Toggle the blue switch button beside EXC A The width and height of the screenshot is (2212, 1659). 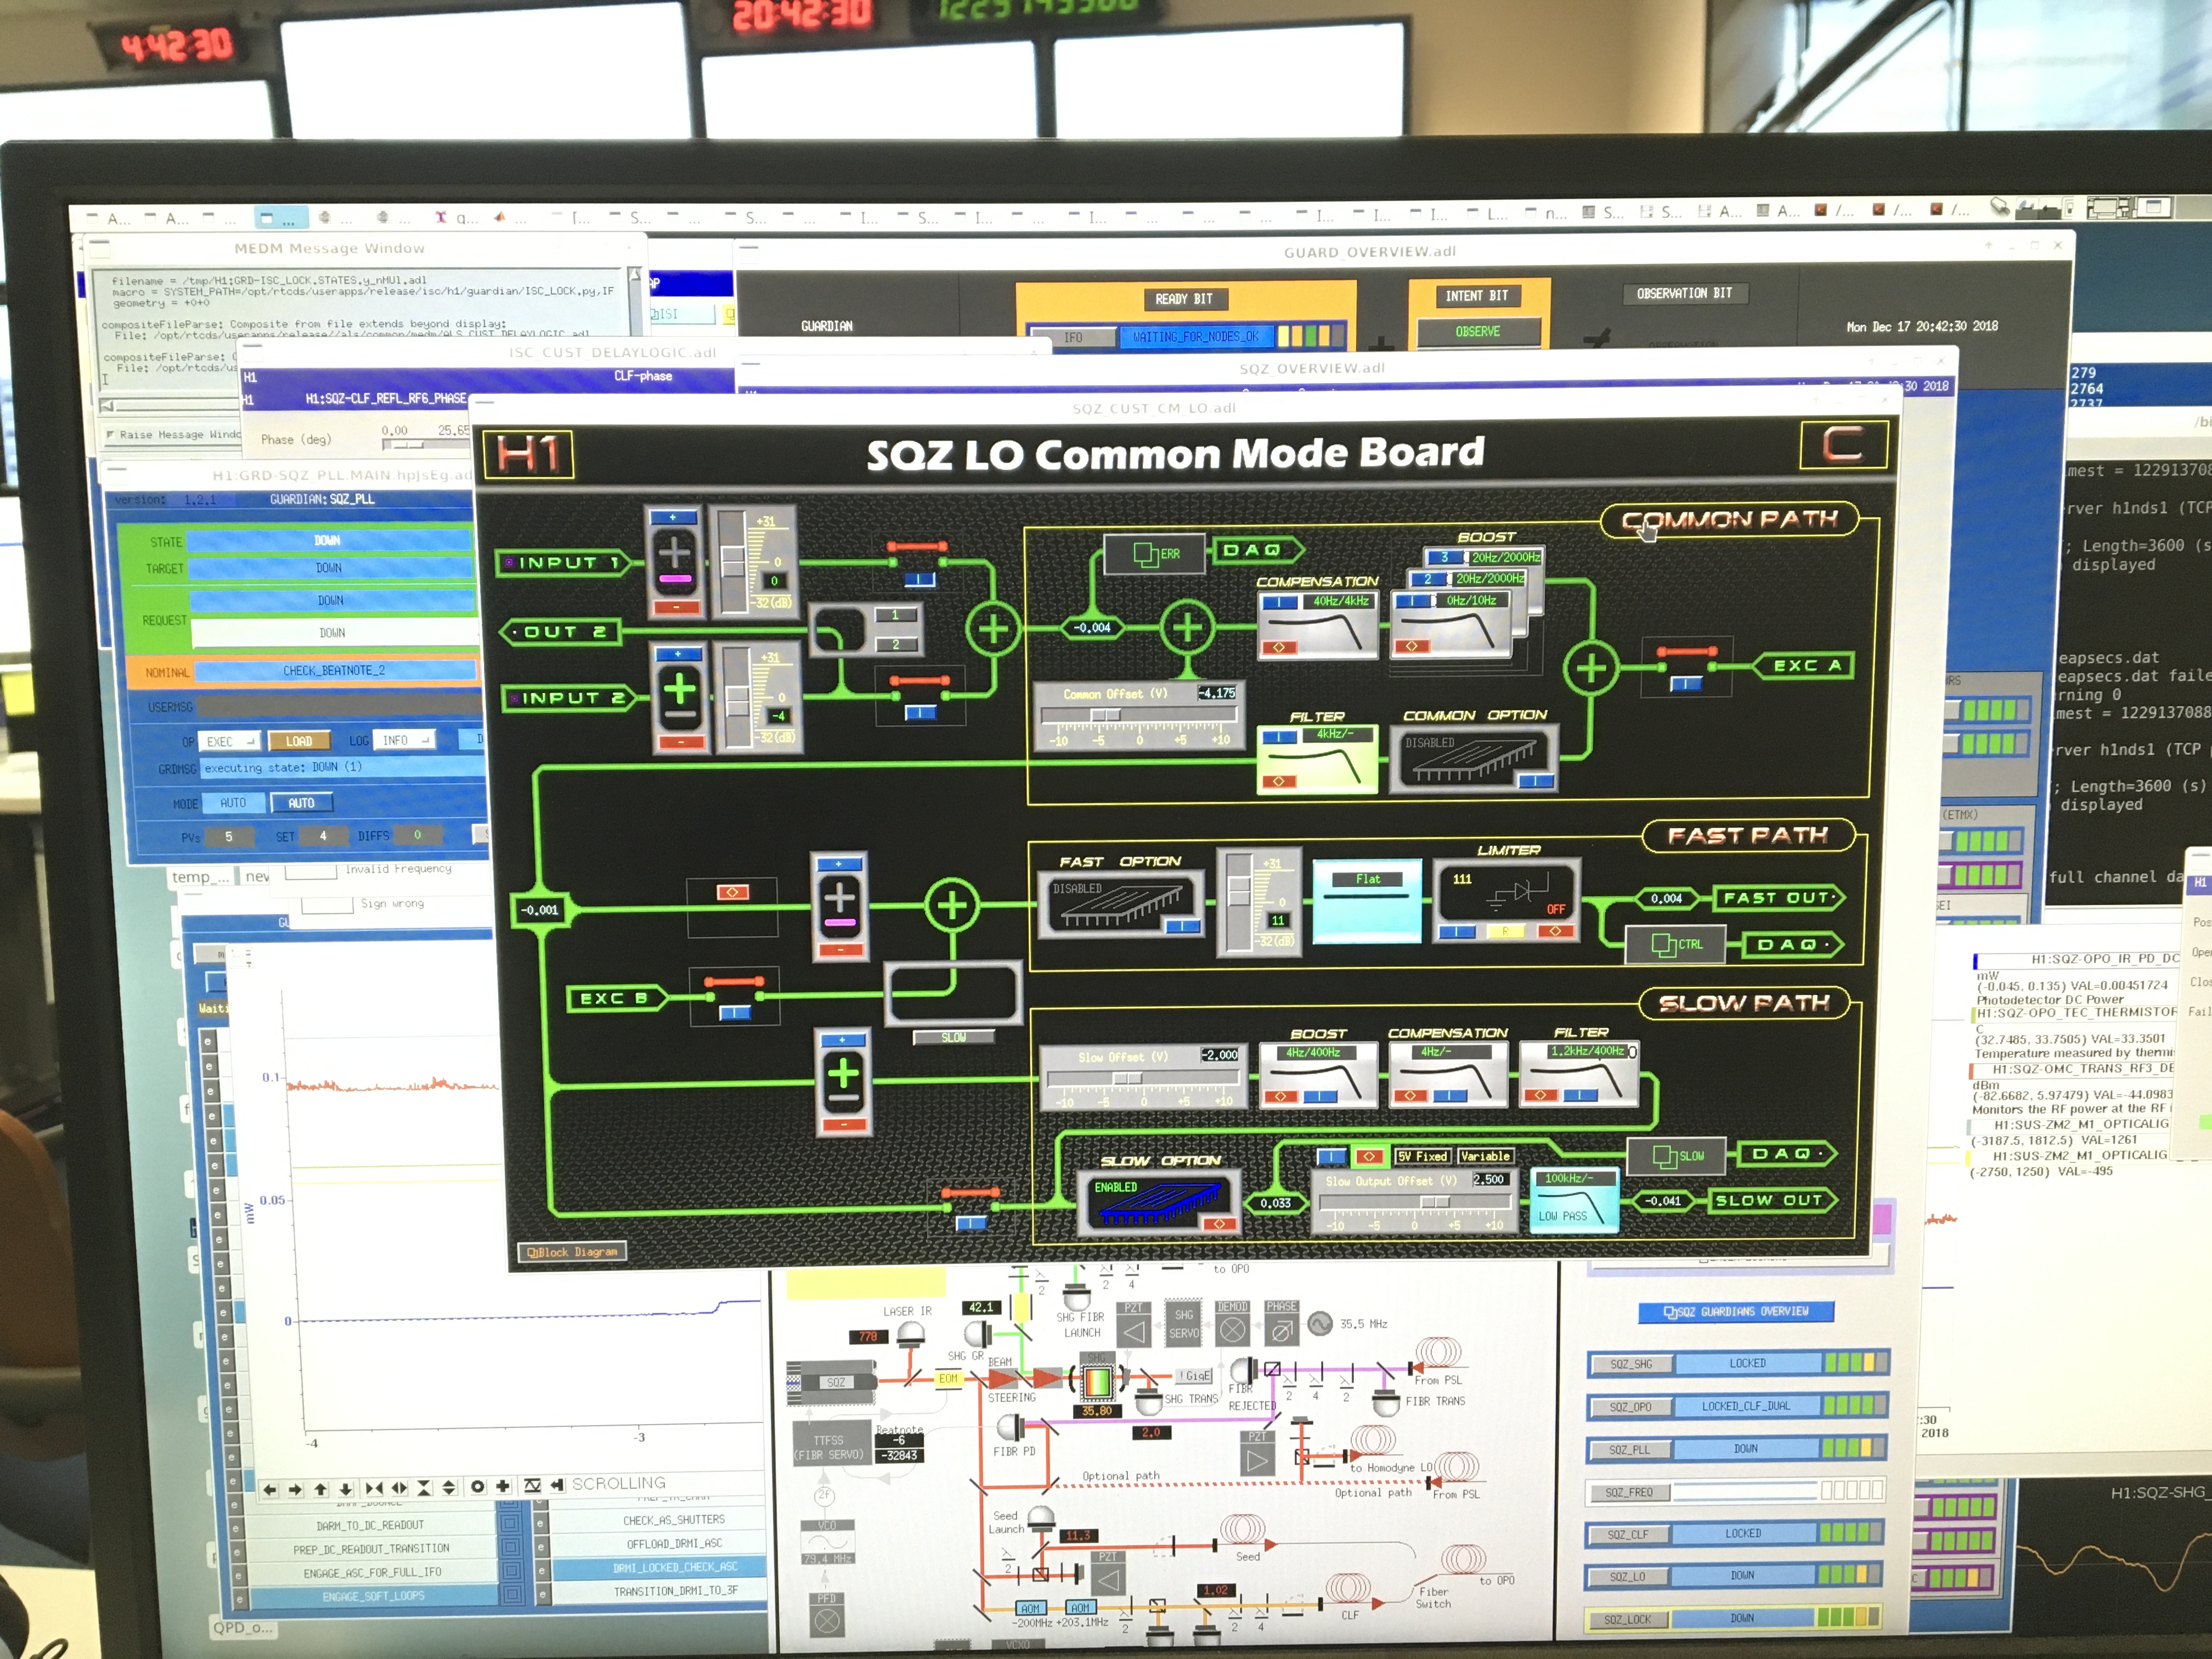click(1686, 684)
